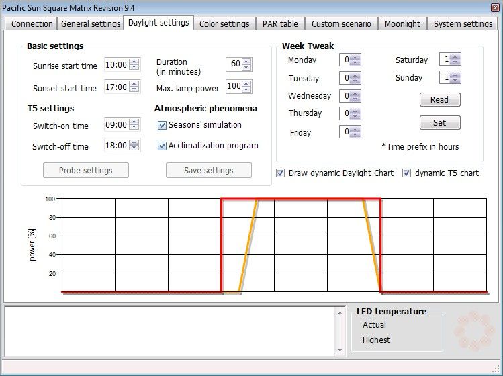Screen dimensions: 503x376
Task: Toggle the dynamic T5 chart checkbox
Action: coord(406,173)
